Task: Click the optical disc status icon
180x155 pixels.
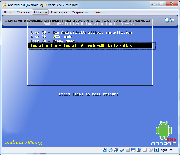Action: [110, 150]
